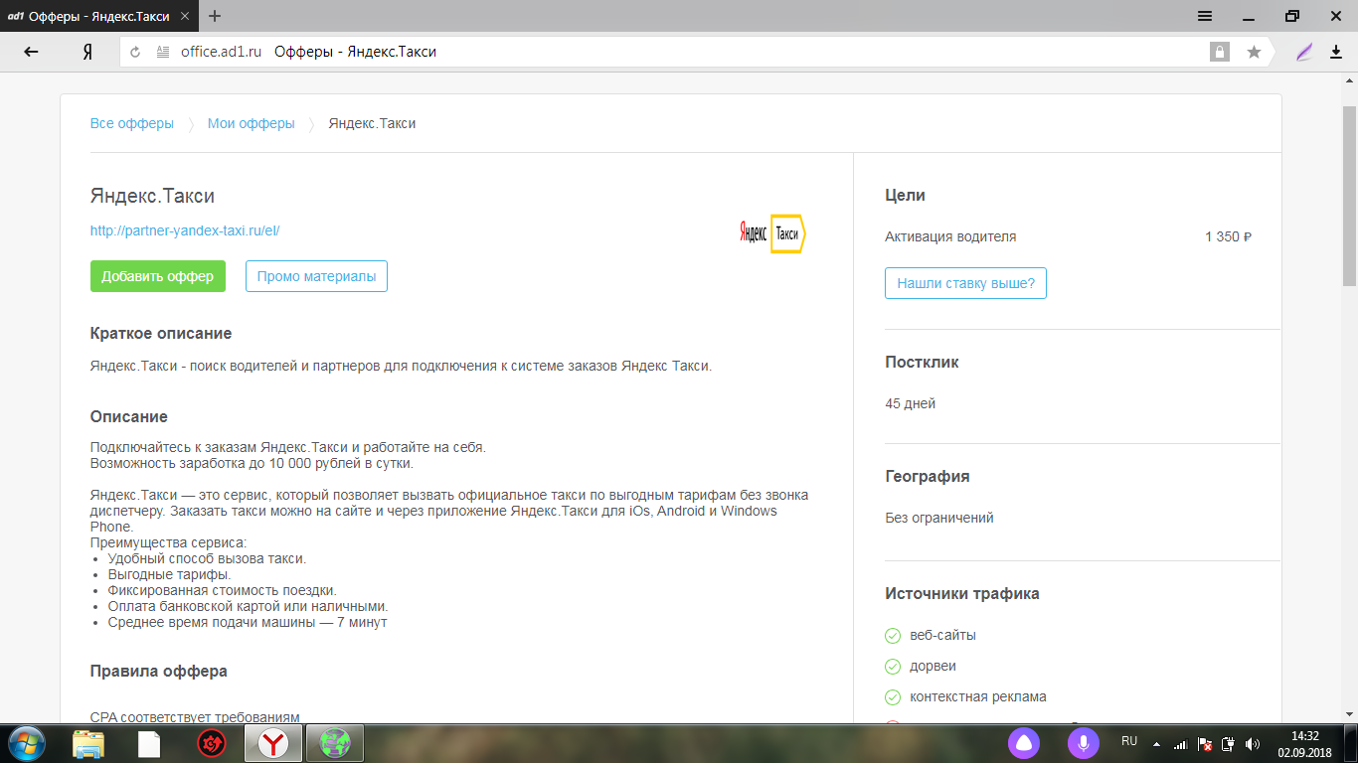The width and height of the screenshot is (1358, 763).
Task: Click the action center flag tray icon
Action: tap(1204, 743)
